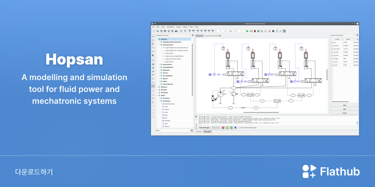Image resolution: width=375 pixels, height=187 pixels.
Task: Expand the Mechanic library tree node
Action: 157,87
